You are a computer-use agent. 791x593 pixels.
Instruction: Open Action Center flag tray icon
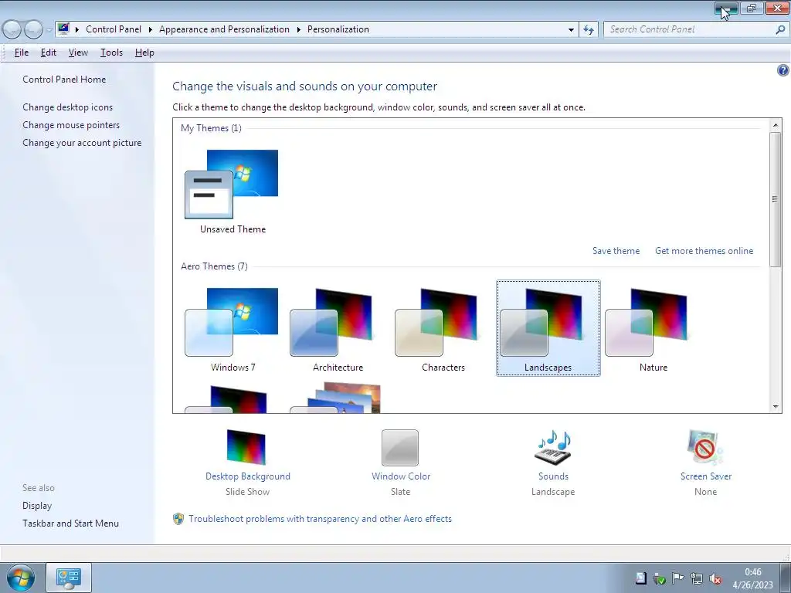677,578
